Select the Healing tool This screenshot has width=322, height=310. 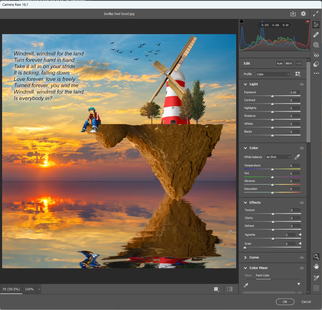tap(316, 35)
